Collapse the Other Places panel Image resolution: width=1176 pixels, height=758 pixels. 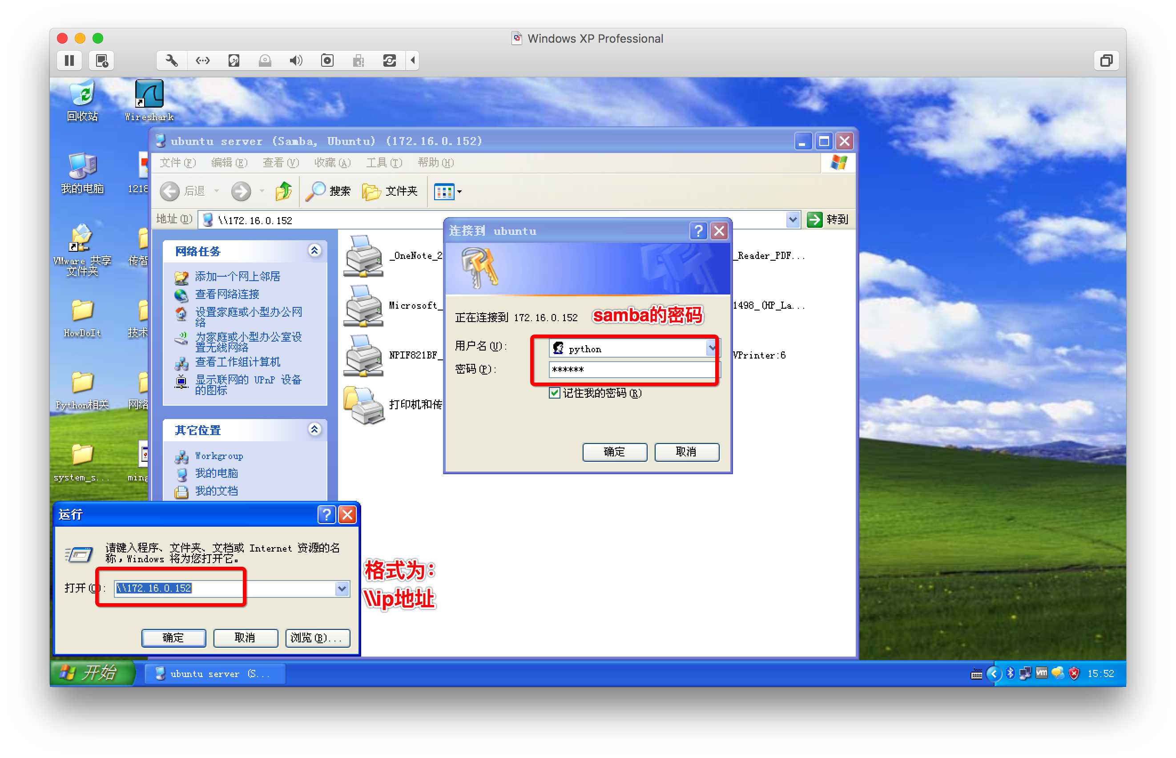(314, 430)
